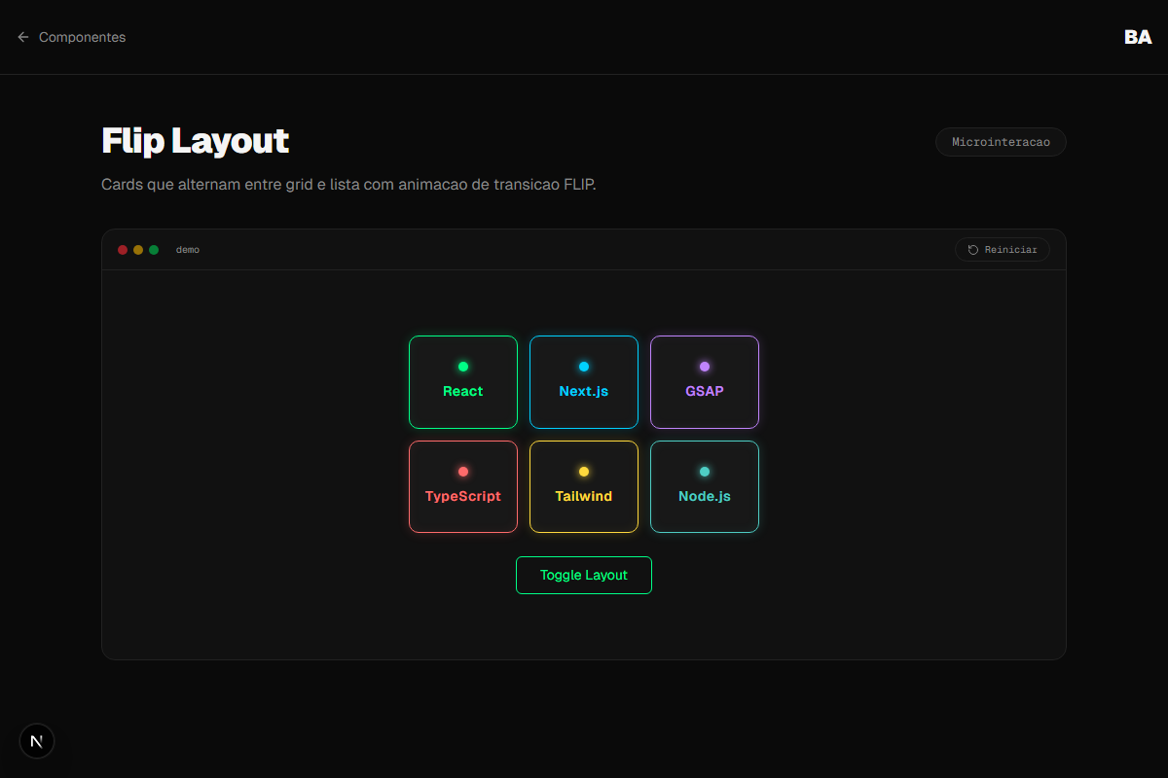Click the purple dot inside the GSAP card
Screen dimensions: 1168x778
tap(704, 367)
